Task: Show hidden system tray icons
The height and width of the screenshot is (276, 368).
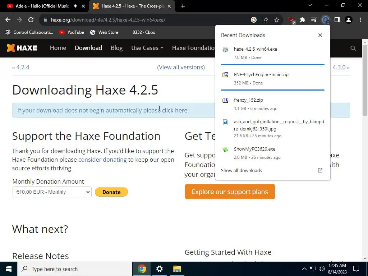Action: 304,269
